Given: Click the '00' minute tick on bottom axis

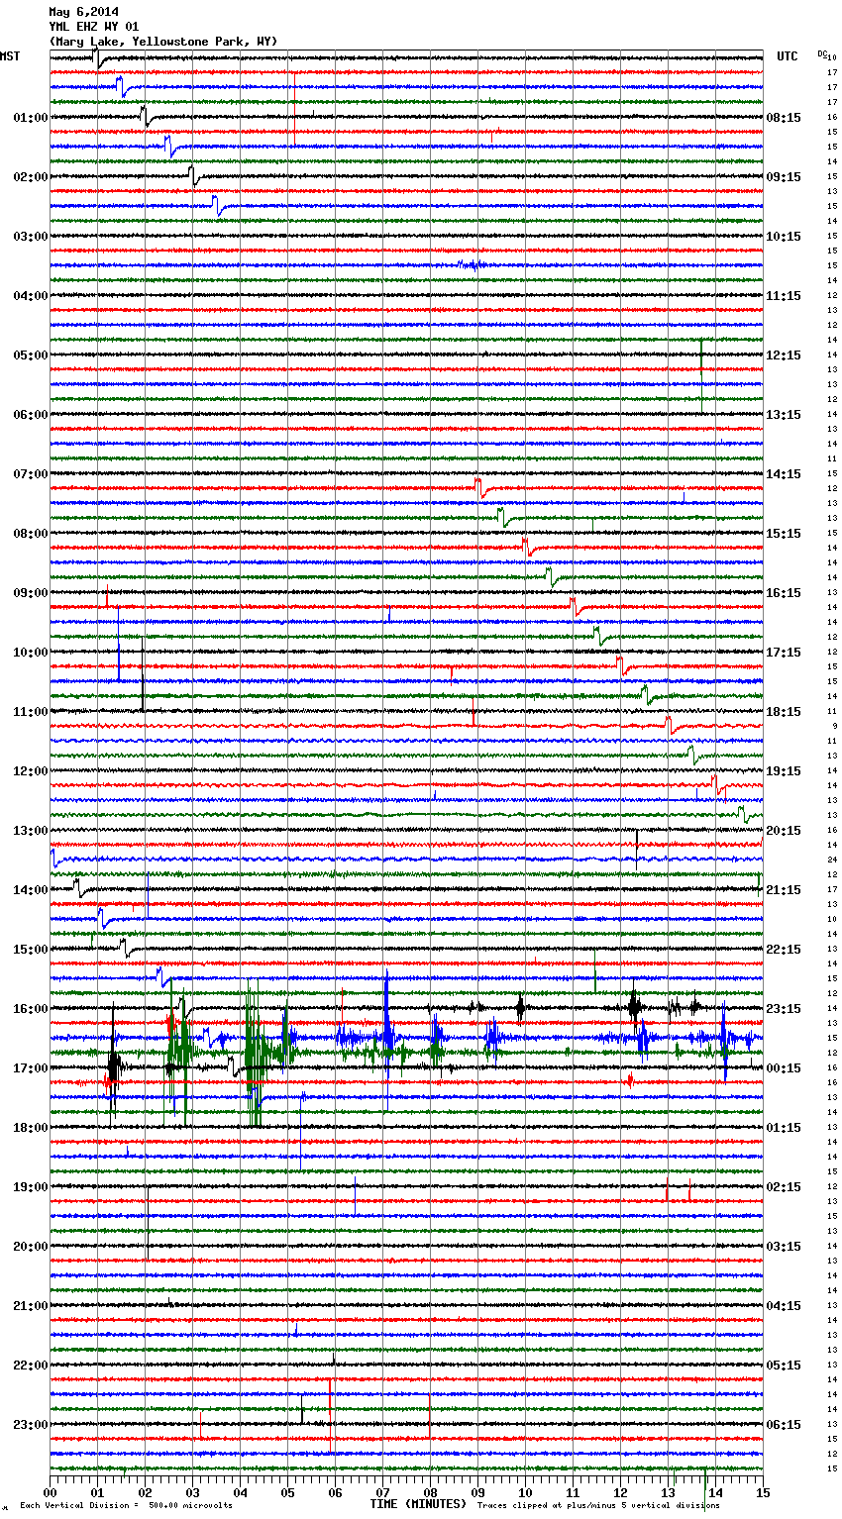Looking at the screenshot, I should [50, 1492].
